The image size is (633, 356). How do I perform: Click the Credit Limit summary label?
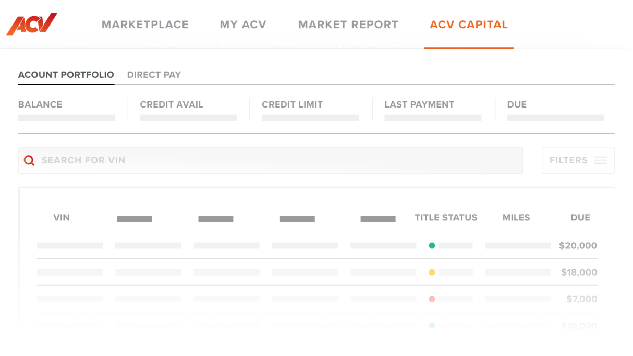tap(292, 104)
